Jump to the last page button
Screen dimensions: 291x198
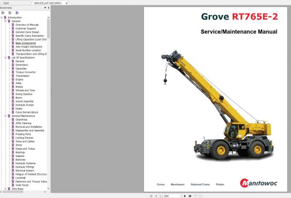click(190, 196)
